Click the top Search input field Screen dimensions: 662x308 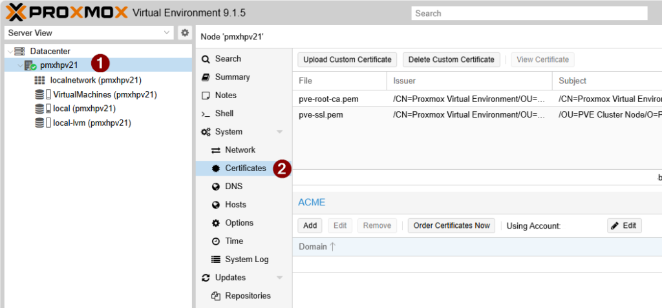point(529,13)
